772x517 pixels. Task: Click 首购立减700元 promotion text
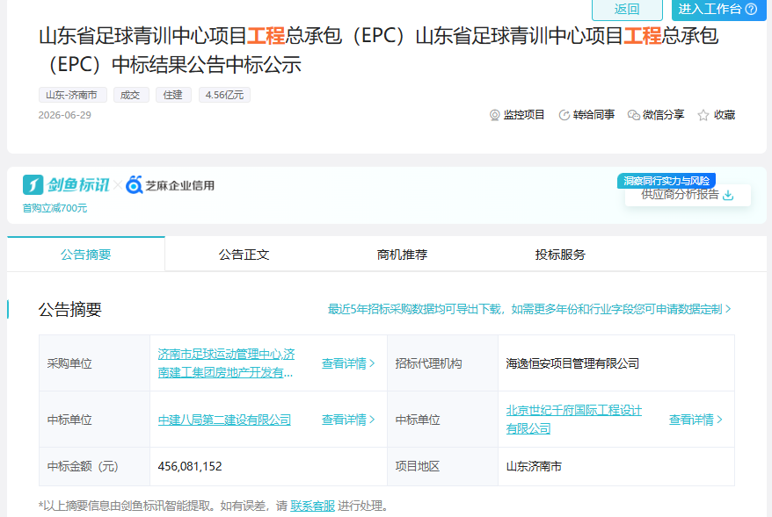pos(55,208)
